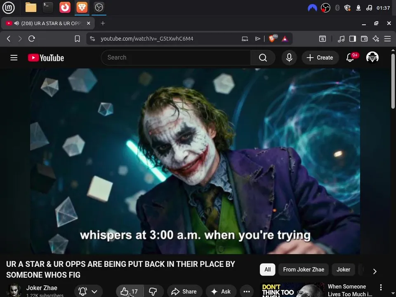Launch the Terminal from the taskbar
Image resolution: width=396 pixels, height=297 pixels.
click(x=48, y=7)
